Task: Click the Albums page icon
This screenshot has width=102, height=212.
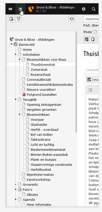Action: point(24,194)
